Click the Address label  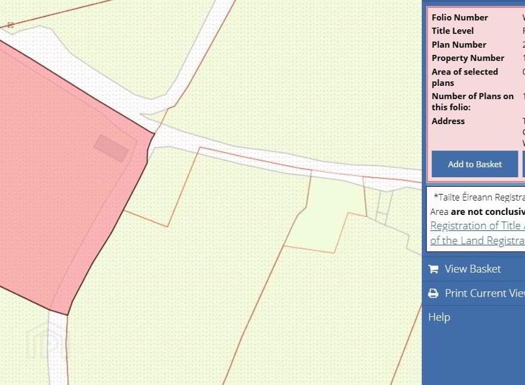[x=448, y=121]
